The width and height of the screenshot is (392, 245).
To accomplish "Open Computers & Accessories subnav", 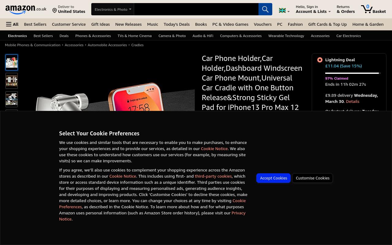I will 241,36.
